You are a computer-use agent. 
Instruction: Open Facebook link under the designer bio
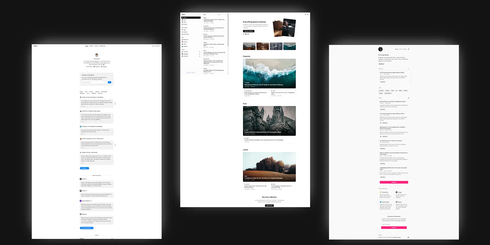pos(96,66)
